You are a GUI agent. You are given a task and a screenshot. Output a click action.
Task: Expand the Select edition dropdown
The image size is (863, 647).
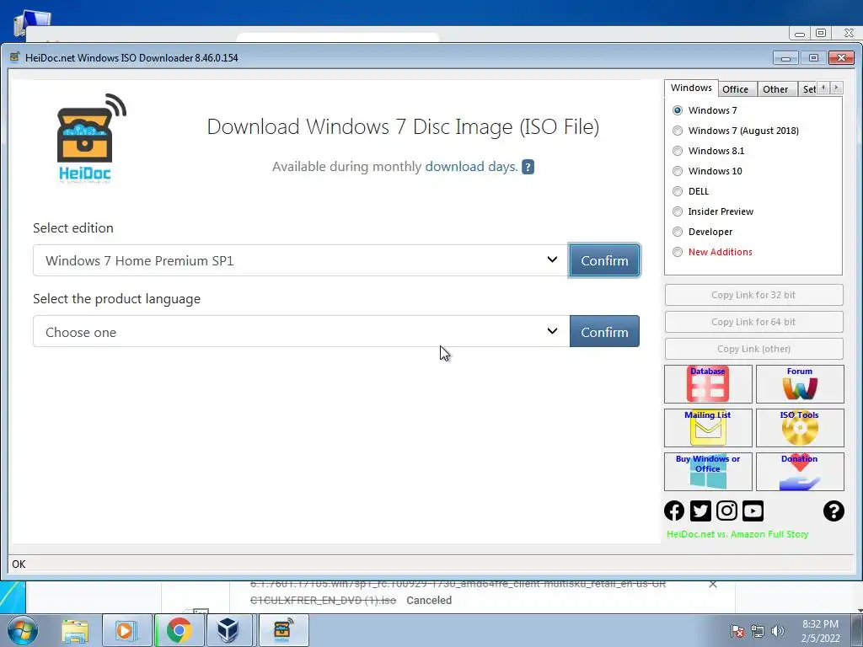(x=301, y=260)
